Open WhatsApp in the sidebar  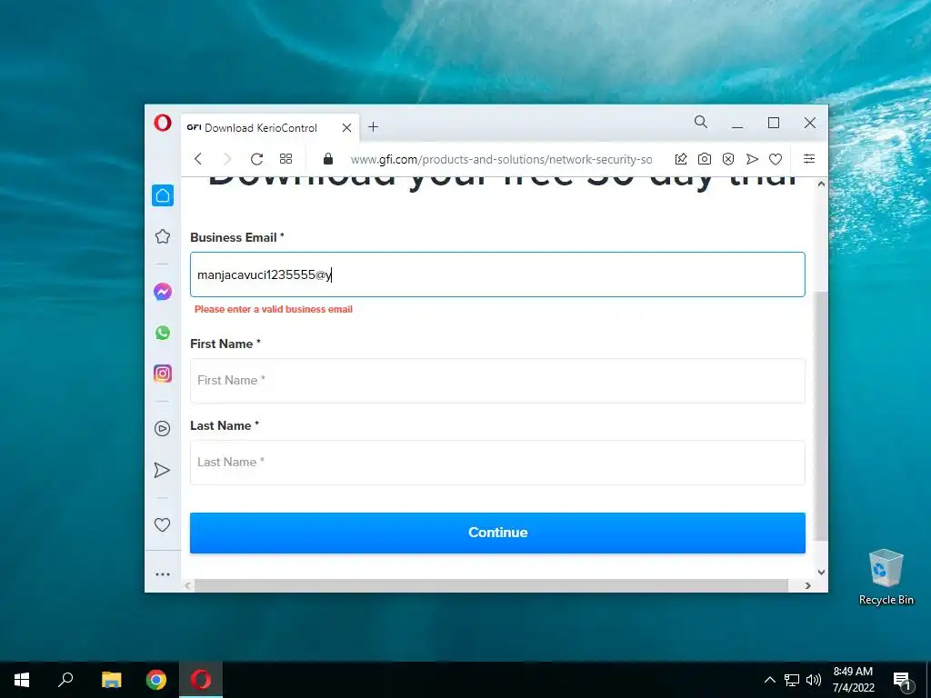[x=163, y=333]
